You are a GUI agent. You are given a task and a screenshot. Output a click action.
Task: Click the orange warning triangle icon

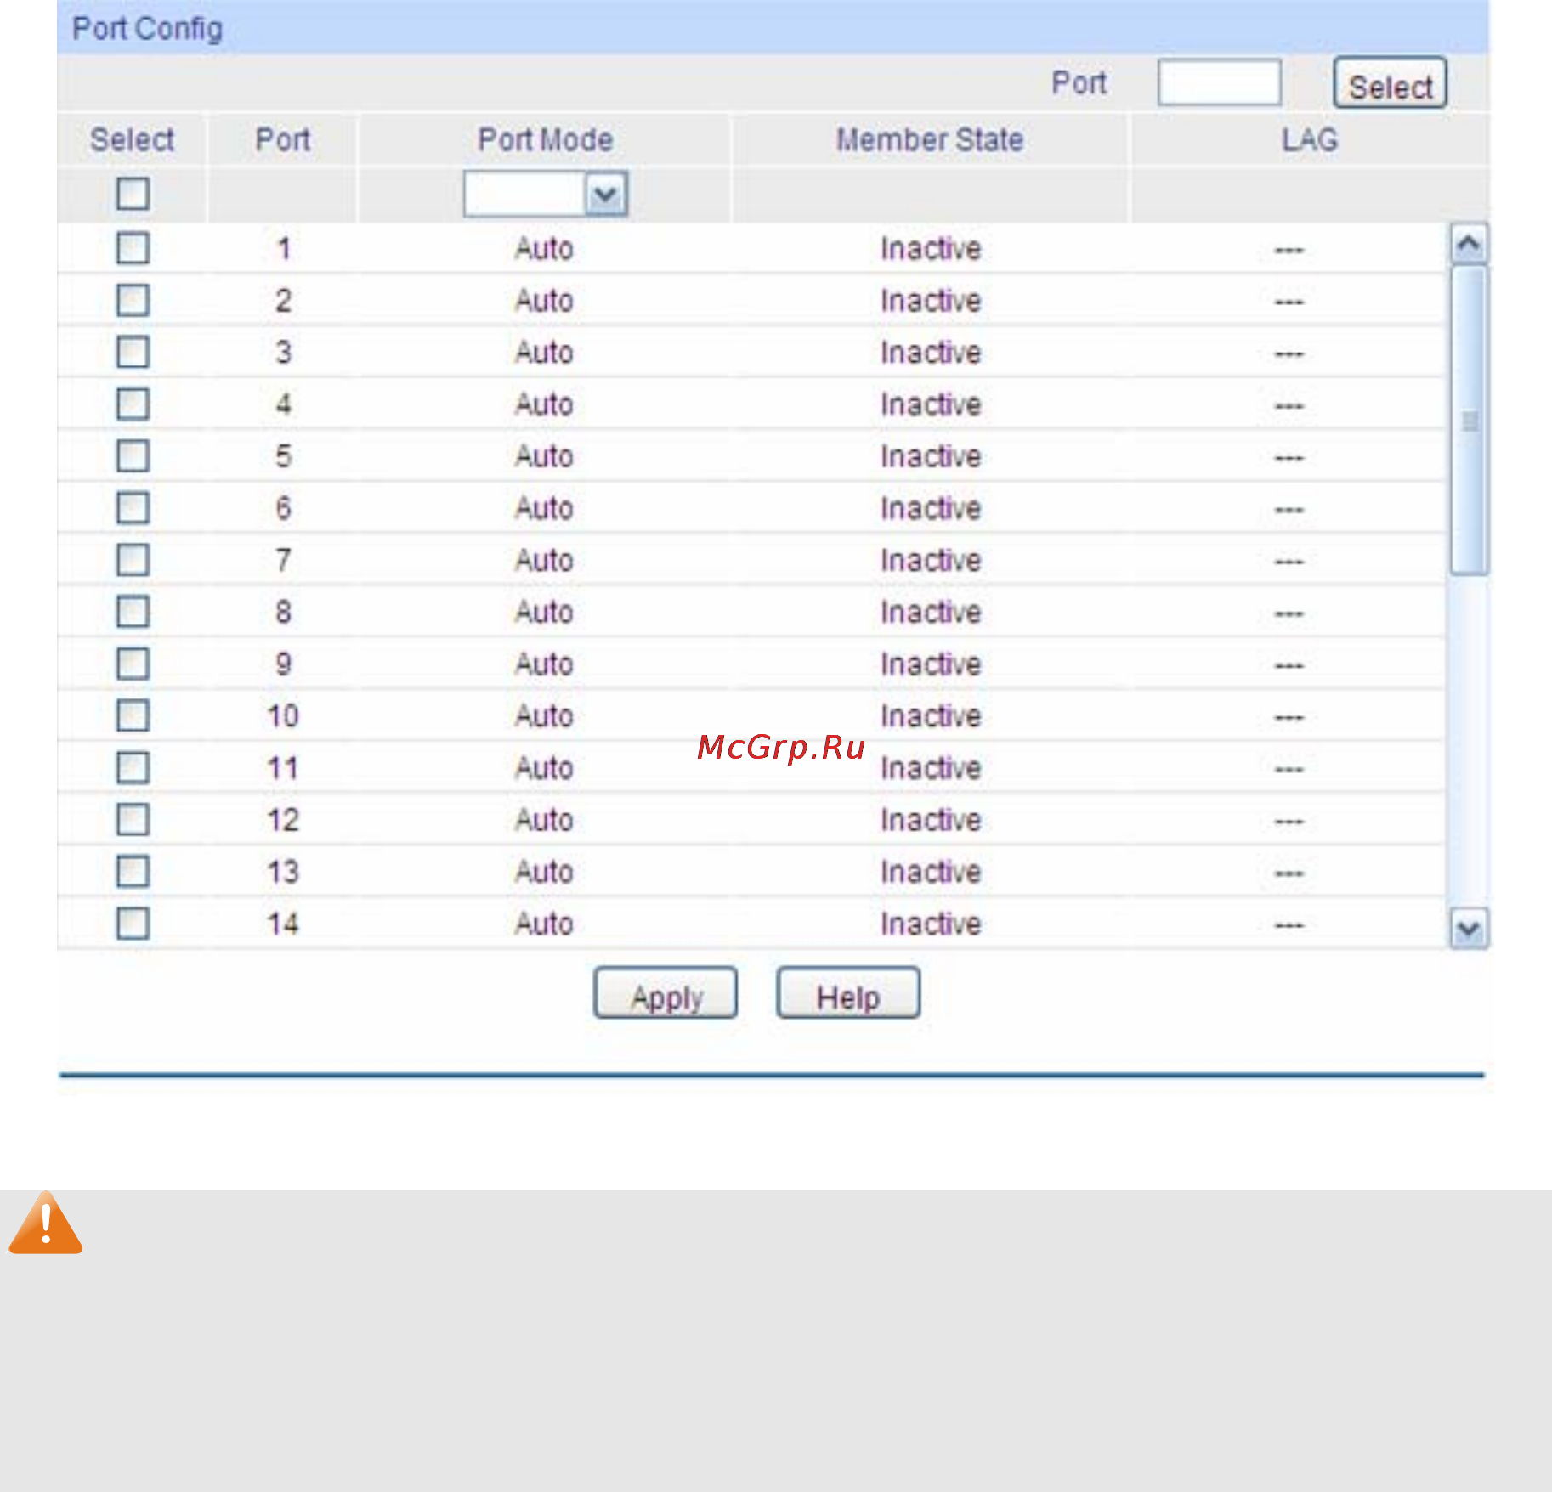pos(46,1223)
